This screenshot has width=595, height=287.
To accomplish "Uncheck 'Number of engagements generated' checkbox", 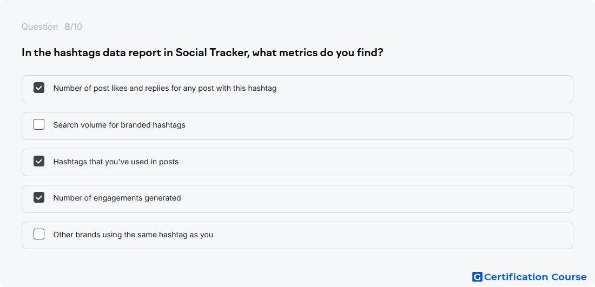I will pyautogui.click(x=39, y=197).
